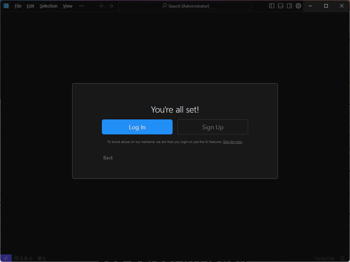Expand the overflow menu with three dots

[x=82, y=6]
